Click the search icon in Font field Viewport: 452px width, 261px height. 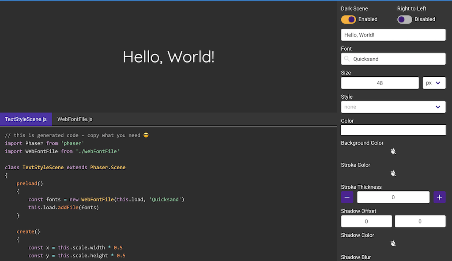[347, 59]
